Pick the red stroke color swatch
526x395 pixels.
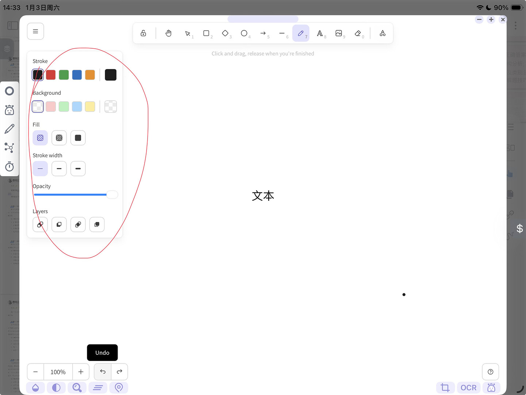coord(51,75)
